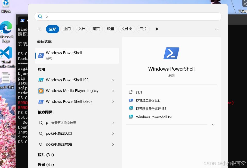247x168 pixels.
Task: Open Windows PowerShell ISE app result
Action: 77,80
